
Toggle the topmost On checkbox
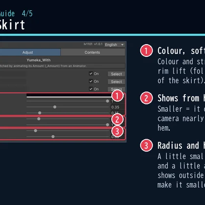tap(91, 74)
